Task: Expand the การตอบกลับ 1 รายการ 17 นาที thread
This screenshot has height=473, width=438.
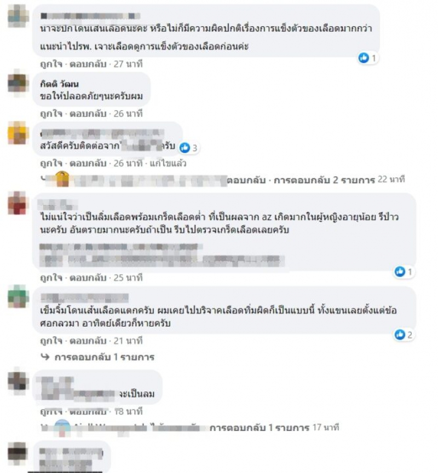Action: pyautogui.click(x=260, y=428)
